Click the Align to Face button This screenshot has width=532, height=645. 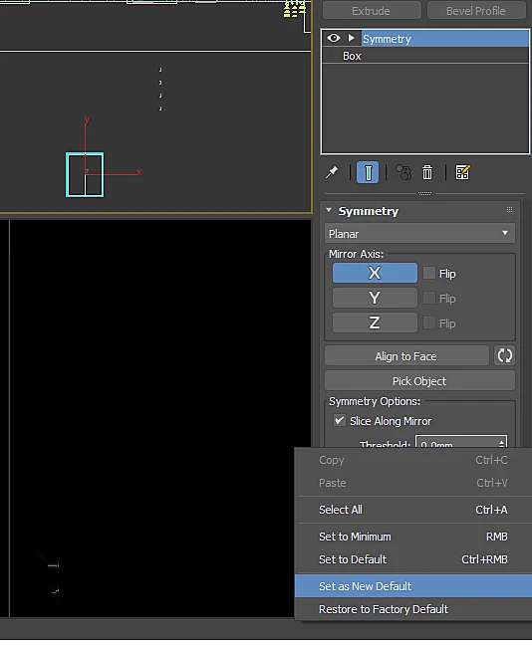(406, 355)
